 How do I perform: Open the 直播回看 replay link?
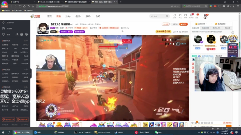click(221, 24)
